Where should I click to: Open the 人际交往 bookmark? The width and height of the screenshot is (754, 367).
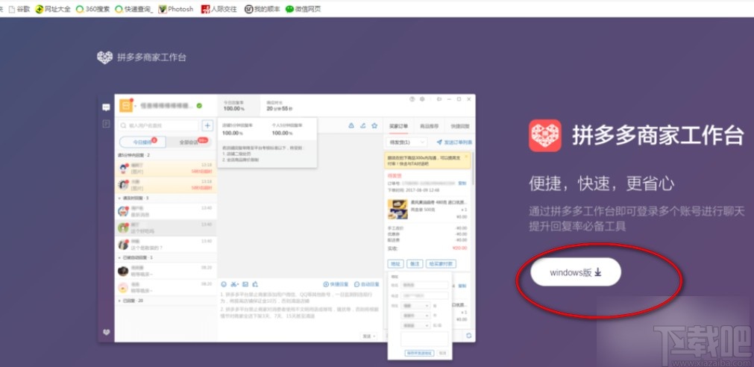click(x=219, y=9)
